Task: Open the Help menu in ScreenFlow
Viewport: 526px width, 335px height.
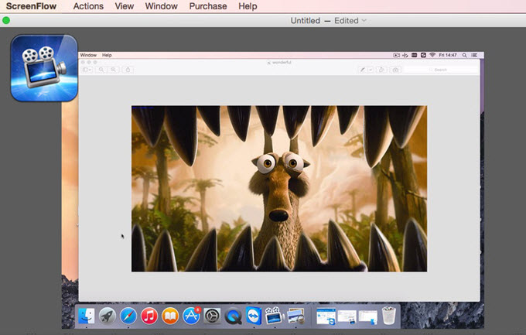Action: point(248,6)
